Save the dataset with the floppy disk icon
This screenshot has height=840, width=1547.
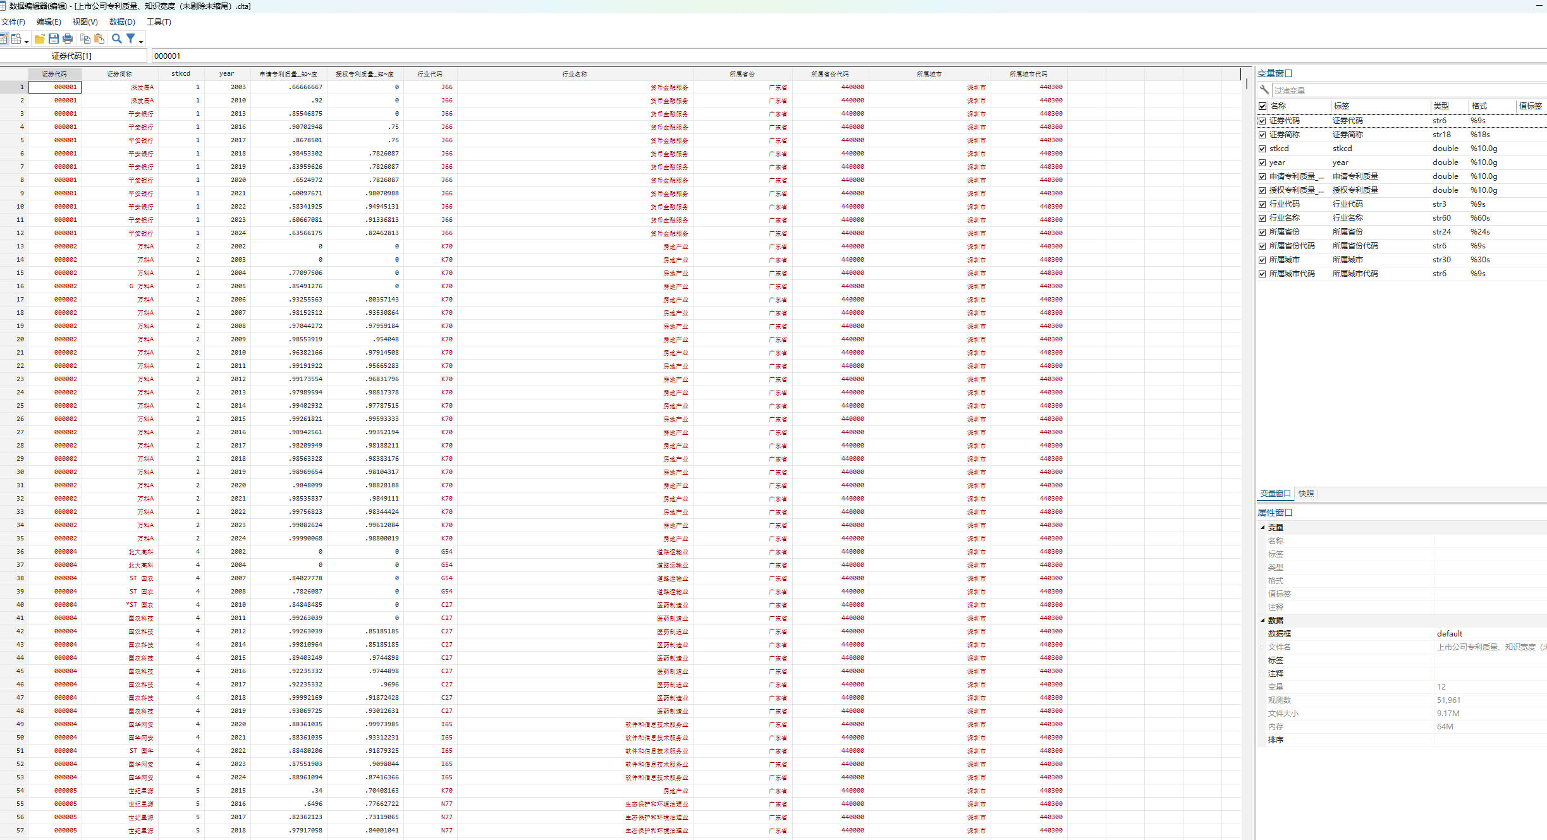(x=54, y=39)
